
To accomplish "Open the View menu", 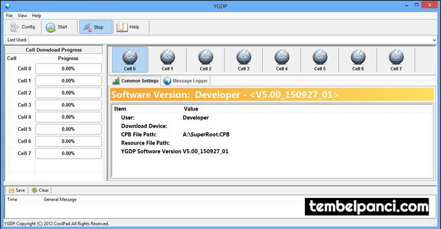I will 22,15.
